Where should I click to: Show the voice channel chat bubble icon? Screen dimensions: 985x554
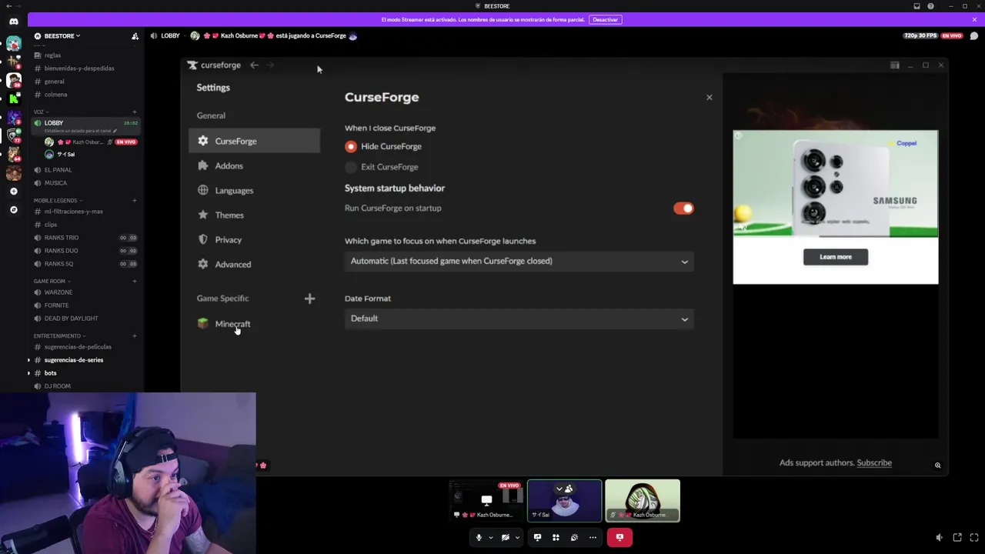tap(973, 36)
